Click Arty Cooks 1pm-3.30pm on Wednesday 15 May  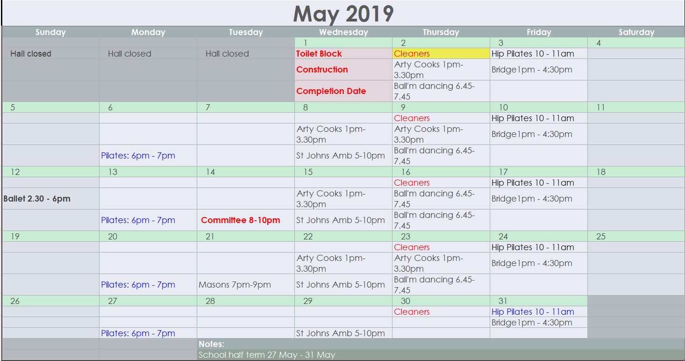(331, 199)
